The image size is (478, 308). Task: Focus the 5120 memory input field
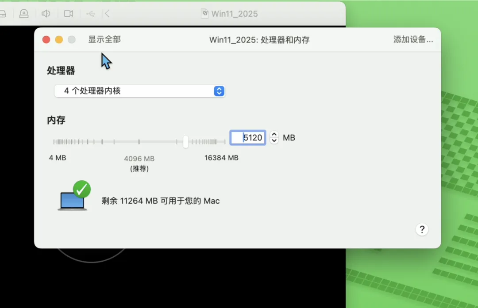(x=247, y=137)
